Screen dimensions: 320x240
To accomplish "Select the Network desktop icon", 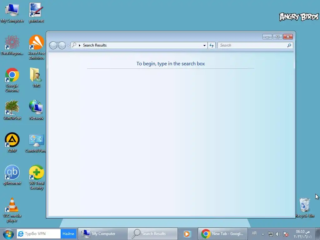I will coord(36,110).
